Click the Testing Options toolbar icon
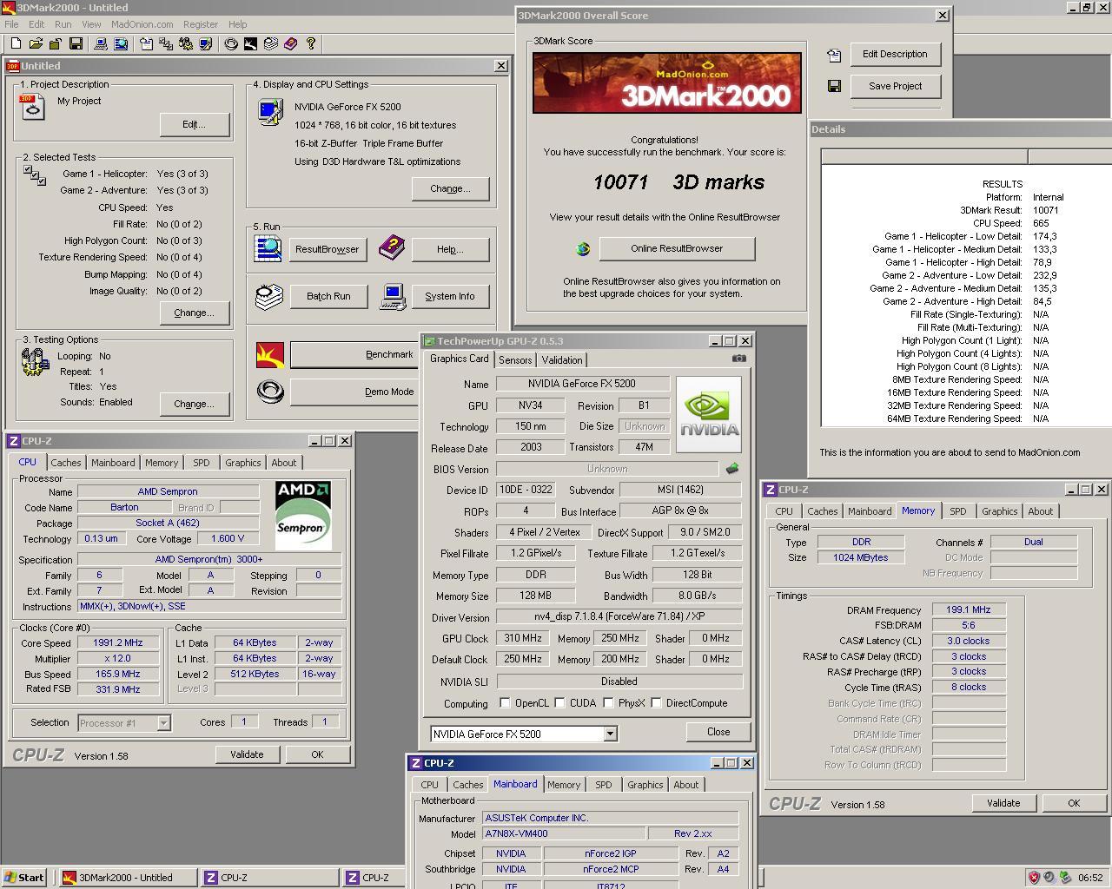The height and width of the screenshot is (889, 1112). [x=186, y=43]
